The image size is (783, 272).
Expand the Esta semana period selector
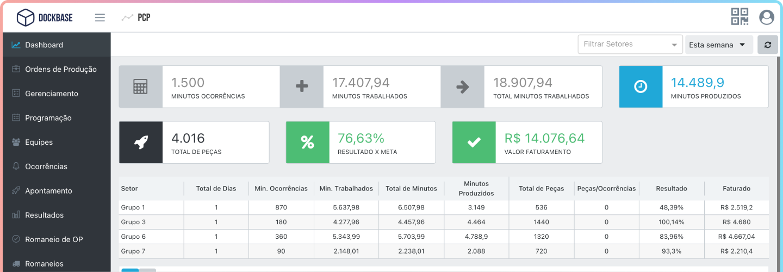pyautogui.click(x=718, y=45)
